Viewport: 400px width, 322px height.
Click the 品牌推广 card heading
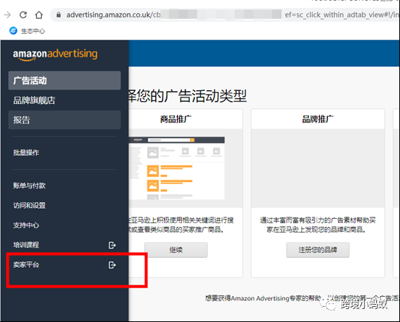point(318,119)
